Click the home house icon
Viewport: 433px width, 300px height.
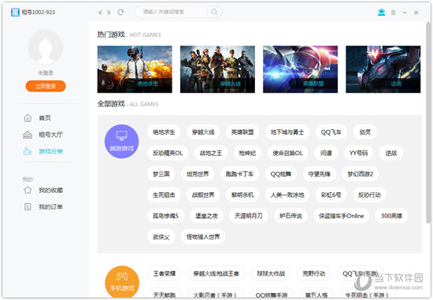[28, 118]
